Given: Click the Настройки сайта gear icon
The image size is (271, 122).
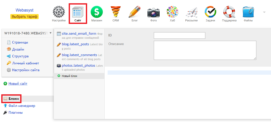Looking at the screenshot, I should (x=9, y=70).
